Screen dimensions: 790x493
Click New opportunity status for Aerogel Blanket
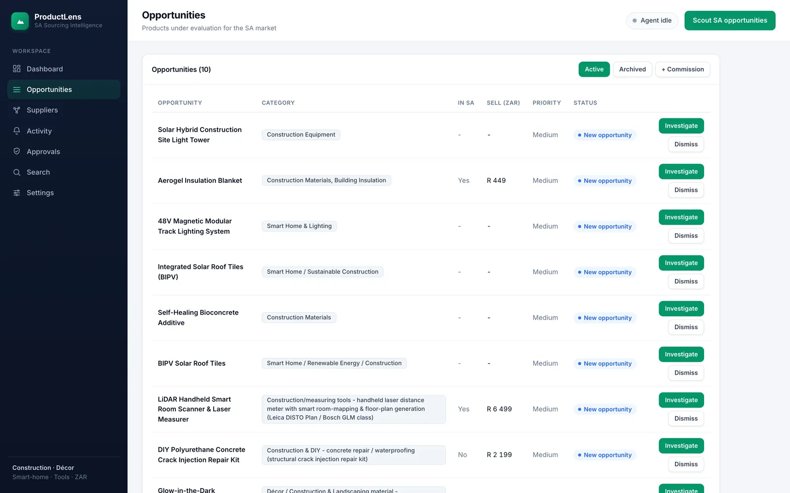605,181
